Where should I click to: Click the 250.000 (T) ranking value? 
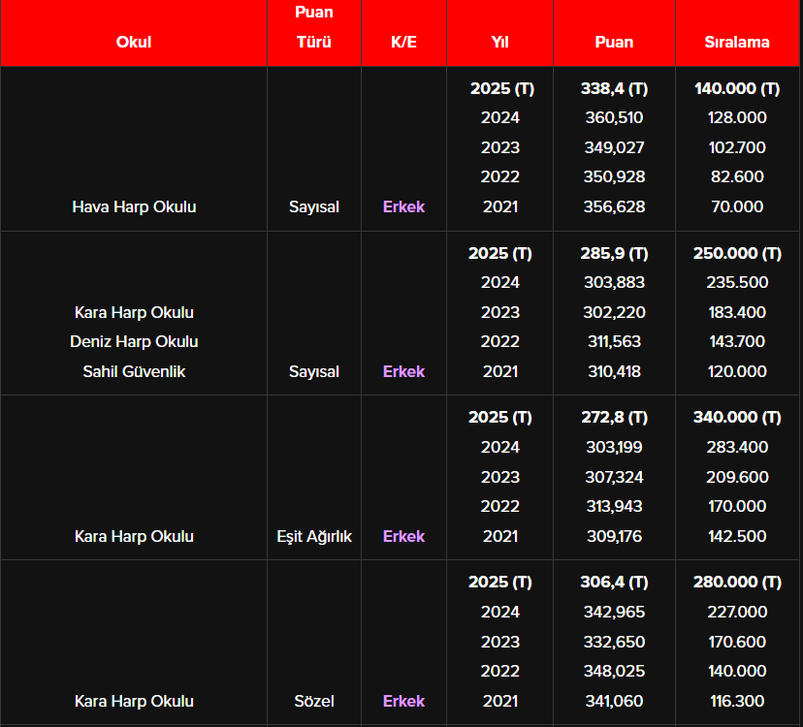pyautogui.click(x=737, y=253)
